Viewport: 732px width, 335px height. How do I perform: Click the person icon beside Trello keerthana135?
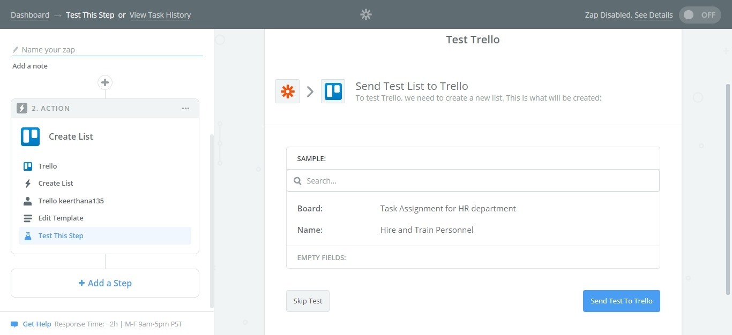click(28, 201)
